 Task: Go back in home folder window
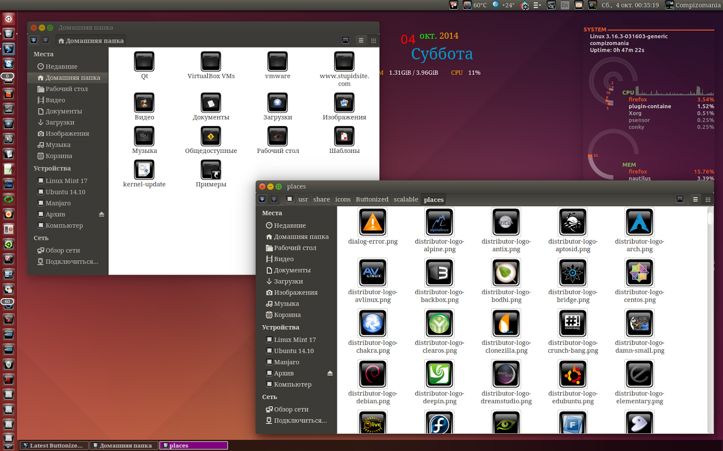[x=34, y=41]
